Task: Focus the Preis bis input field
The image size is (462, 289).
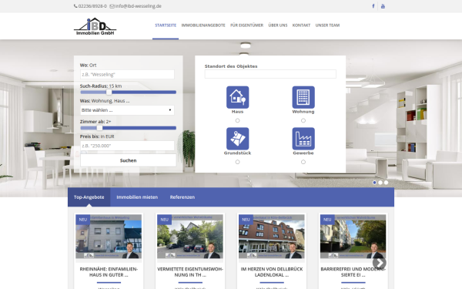Action: (127, 146)
